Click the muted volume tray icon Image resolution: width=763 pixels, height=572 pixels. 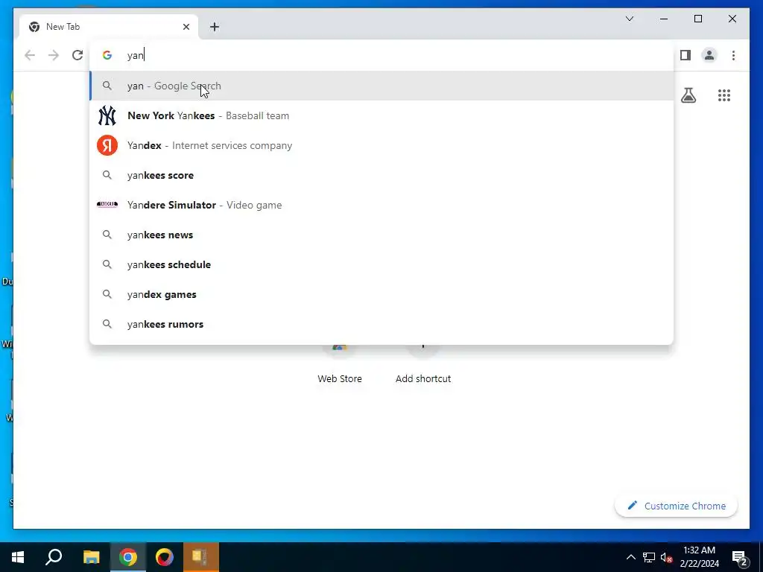coord(667,557)
